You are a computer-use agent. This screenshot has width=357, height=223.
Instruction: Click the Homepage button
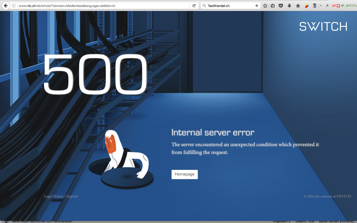click(x=185, y=174)
